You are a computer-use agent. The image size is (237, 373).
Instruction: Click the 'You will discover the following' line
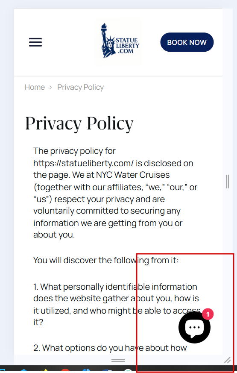pyautogui.click(x=106, y=260)
